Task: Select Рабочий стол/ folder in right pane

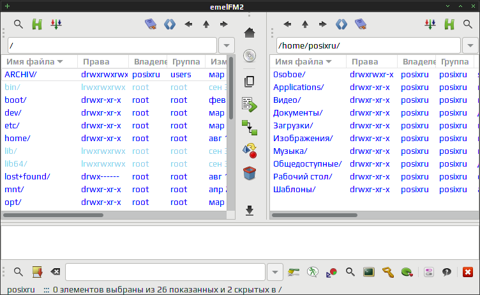Action: coord(303,176)
